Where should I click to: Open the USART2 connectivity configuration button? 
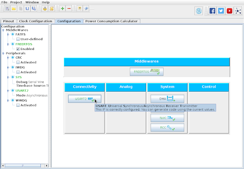[85, 99]
